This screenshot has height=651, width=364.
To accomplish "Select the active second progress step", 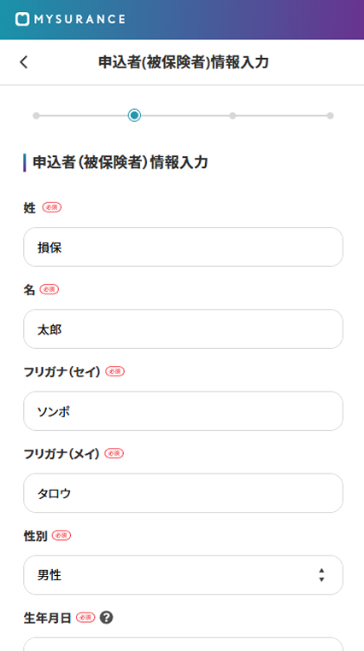I will [134, 115].
